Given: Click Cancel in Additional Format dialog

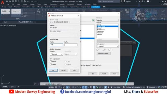Looking at the screenshot, I should coord(63,70).
